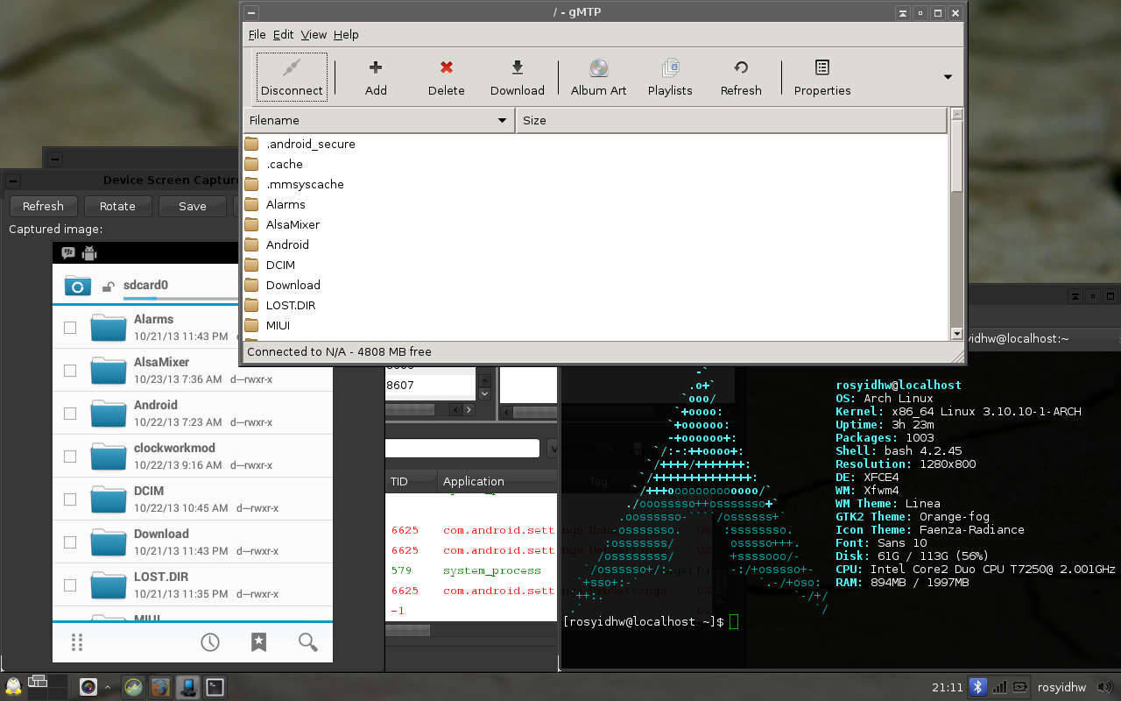Click the up stepper arrow beside 8607
This screenshot has width=1121, height=701.
484,379
